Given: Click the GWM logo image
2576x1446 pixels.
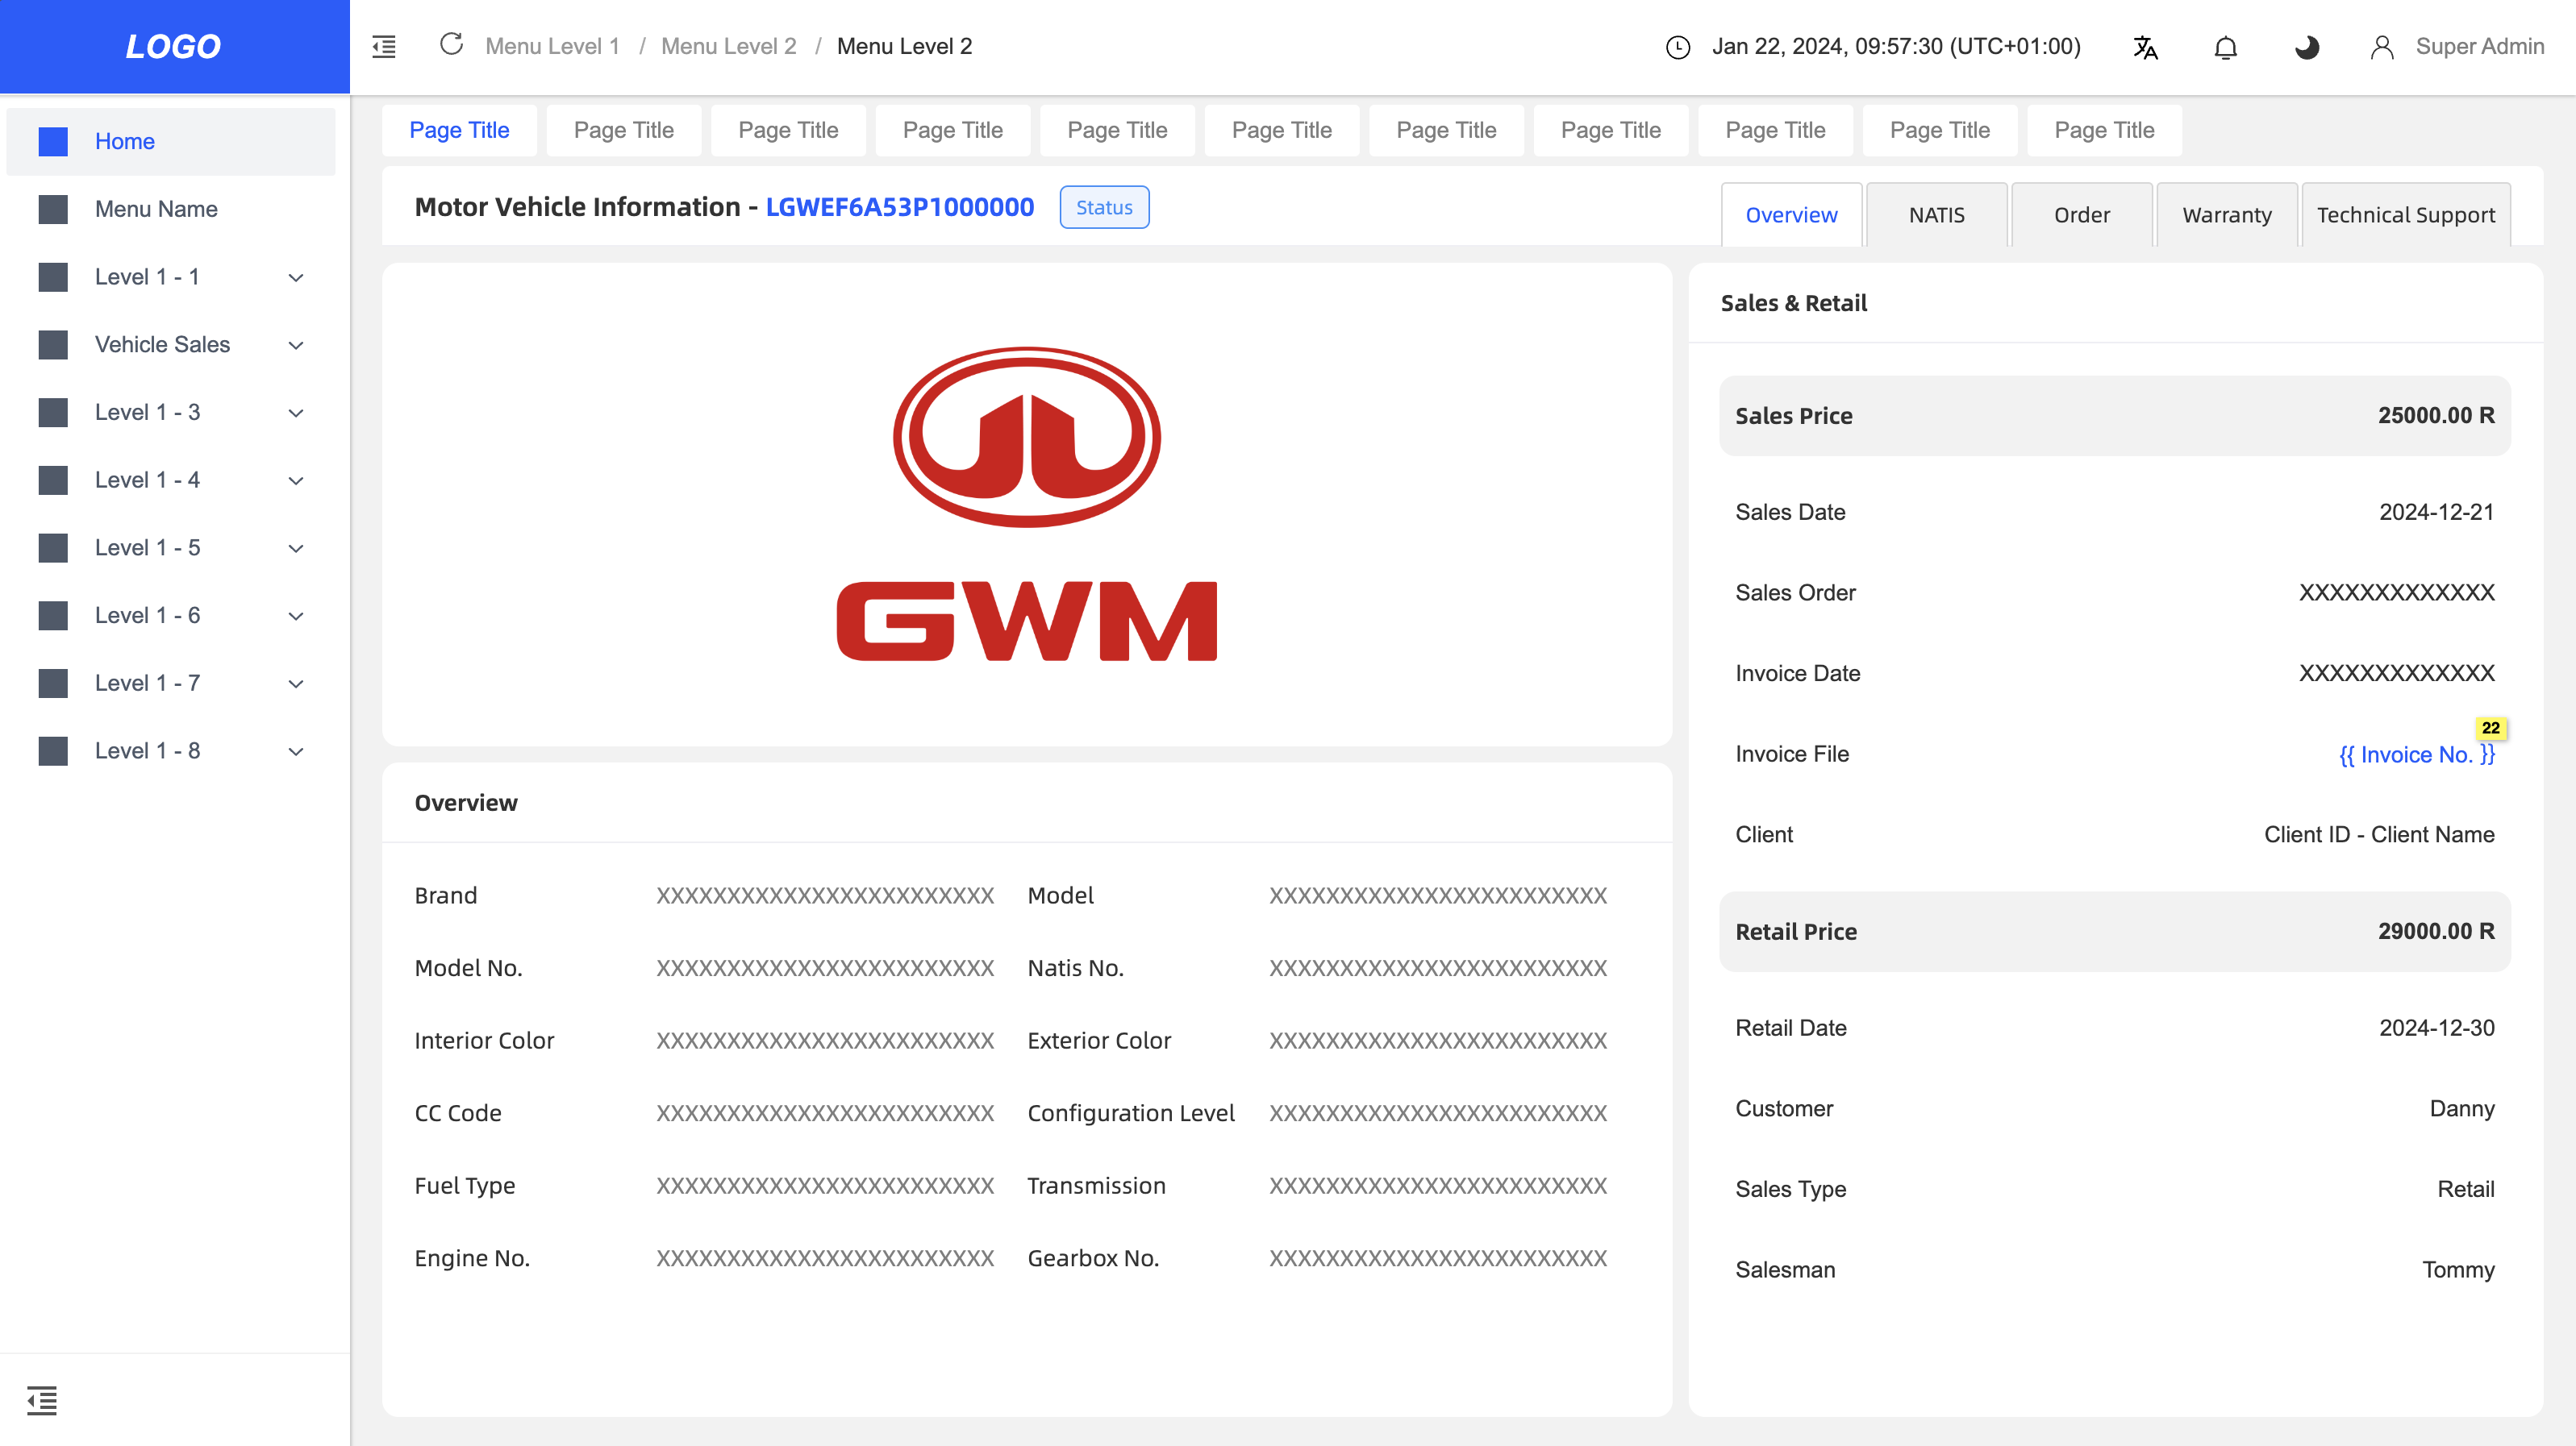Looking at the screenshot, I should pyautogui.click(x=1027, y=504).
